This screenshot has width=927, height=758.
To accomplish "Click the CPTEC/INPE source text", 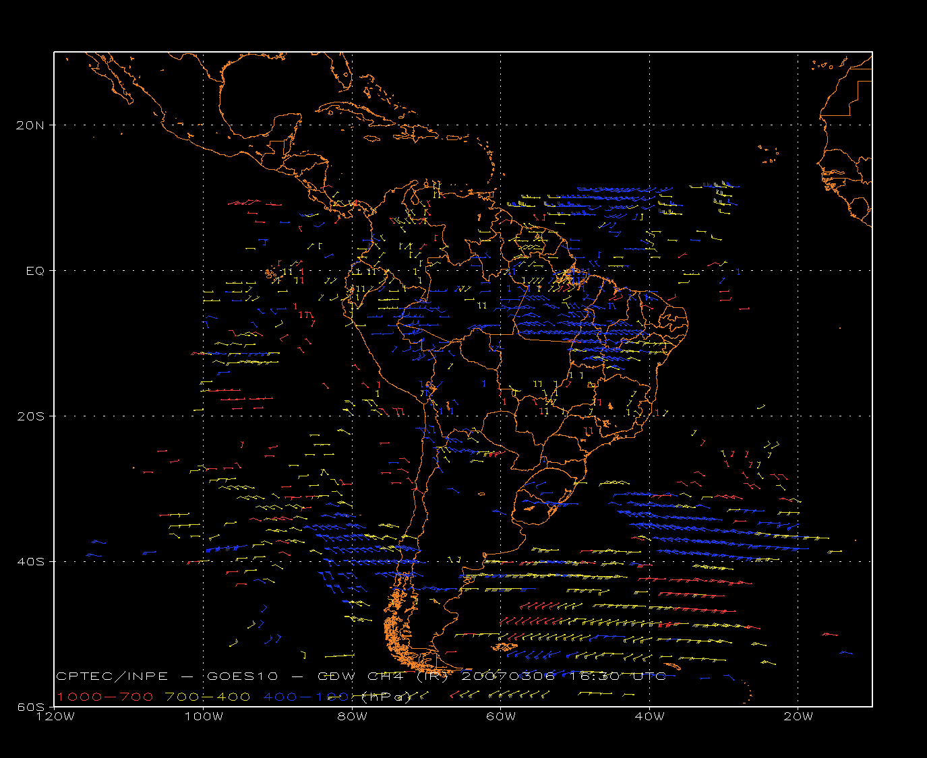I will pyautogui.click(x=113, y=676).
